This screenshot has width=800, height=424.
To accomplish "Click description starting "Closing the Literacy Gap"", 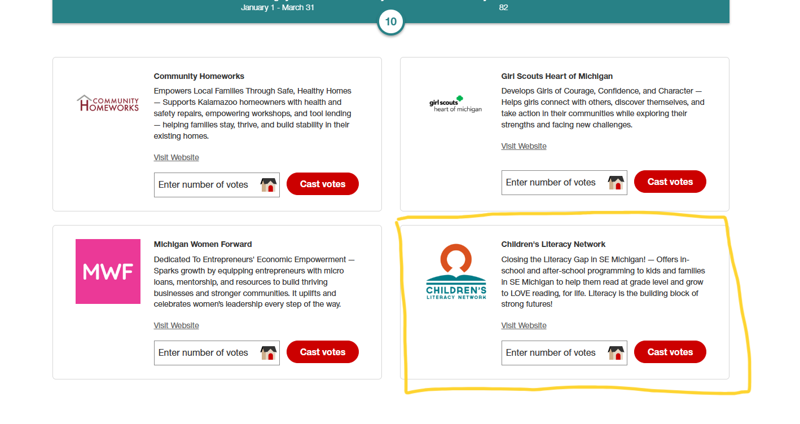I will point(603,282).
